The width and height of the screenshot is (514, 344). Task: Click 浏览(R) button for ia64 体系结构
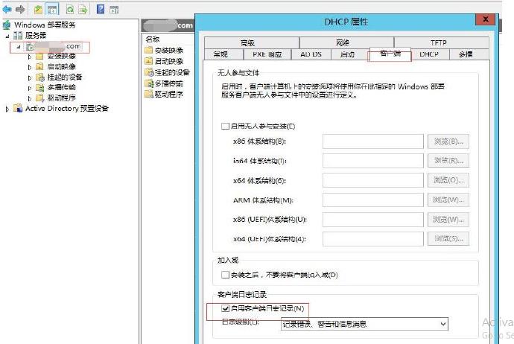click(x=448, y=161)
